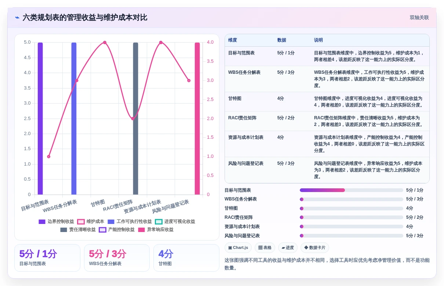Click the RACI责任矩阵 table row name
Screen dimensions: 444x286
243,118
